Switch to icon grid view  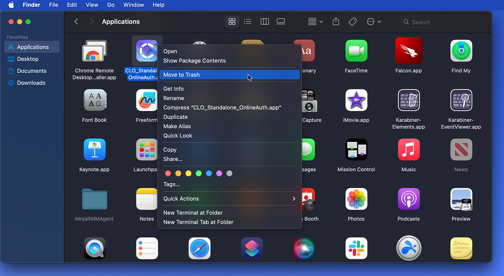click(x=232, y=21)
